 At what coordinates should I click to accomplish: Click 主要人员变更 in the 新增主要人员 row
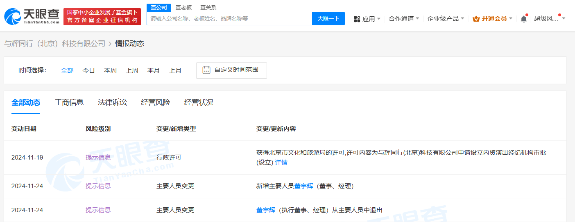coord(175,186)
